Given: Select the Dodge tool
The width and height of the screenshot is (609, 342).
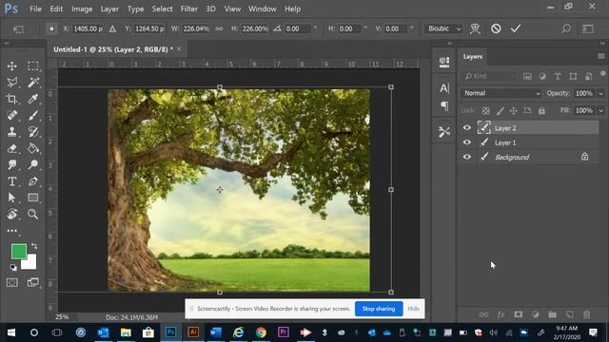Looking at the screenshot, I should pos(33,164).
